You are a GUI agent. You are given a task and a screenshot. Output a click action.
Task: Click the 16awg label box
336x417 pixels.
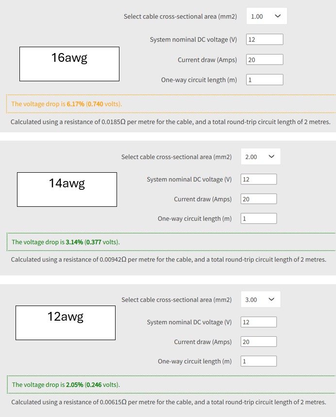click(x=69, y=64)
